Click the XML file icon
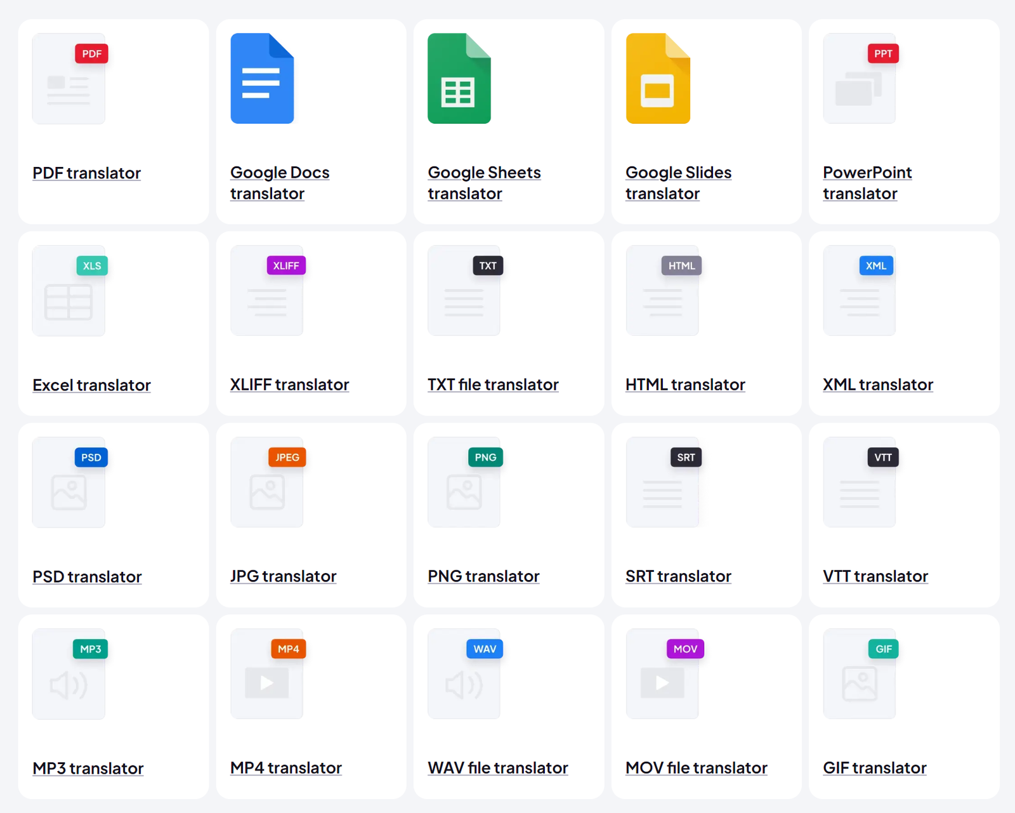The image size is (1015, 813). click(x=859, y=291)
